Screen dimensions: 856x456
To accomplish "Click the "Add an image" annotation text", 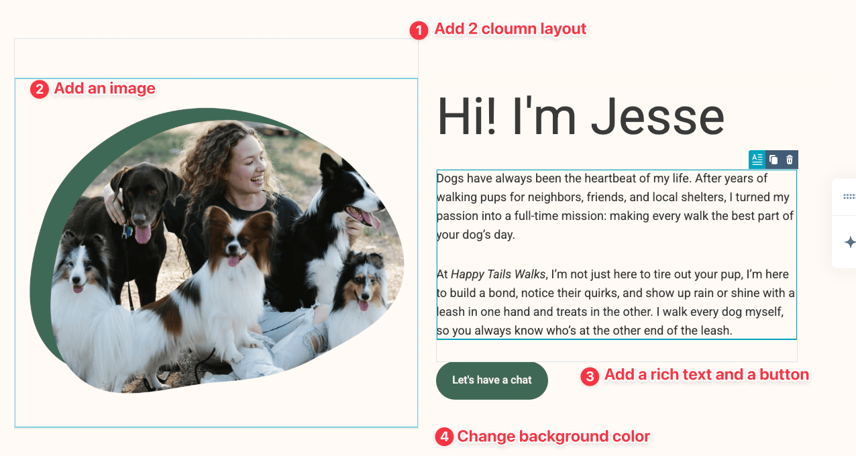I will pyautogui.click(x=105, y=89).
